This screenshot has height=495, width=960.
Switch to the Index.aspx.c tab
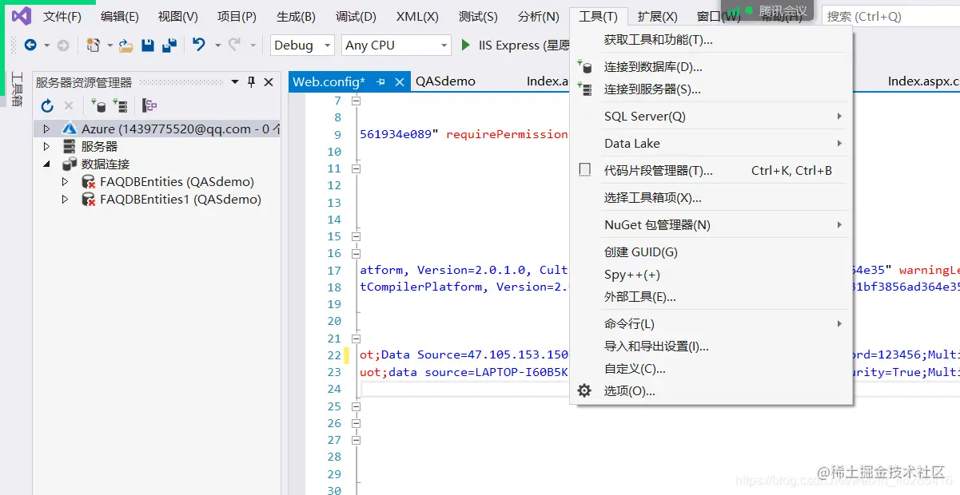(x=923, y=81)
